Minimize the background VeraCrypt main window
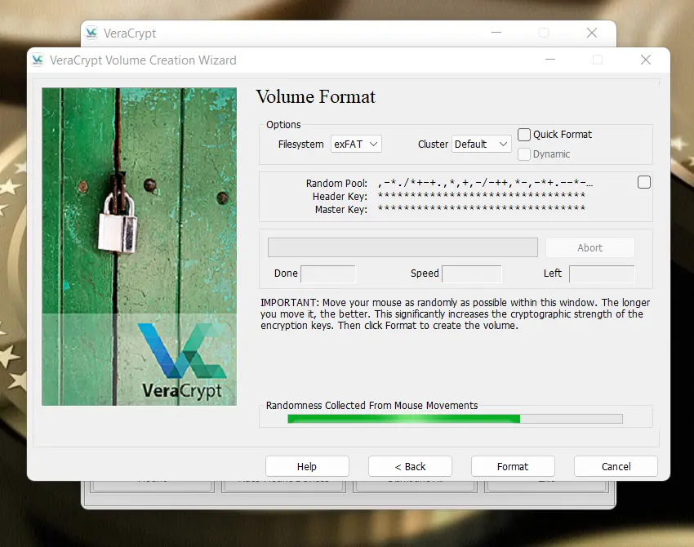The image size is (694, 547). 496,33
